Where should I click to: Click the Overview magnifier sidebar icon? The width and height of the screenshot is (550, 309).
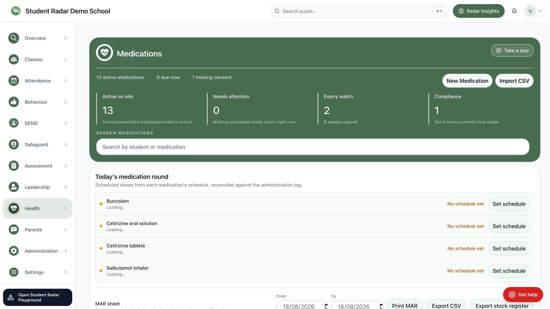[14, 38]
